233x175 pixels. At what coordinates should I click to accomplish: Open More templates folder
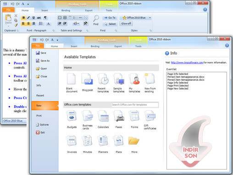pos(134,145)
